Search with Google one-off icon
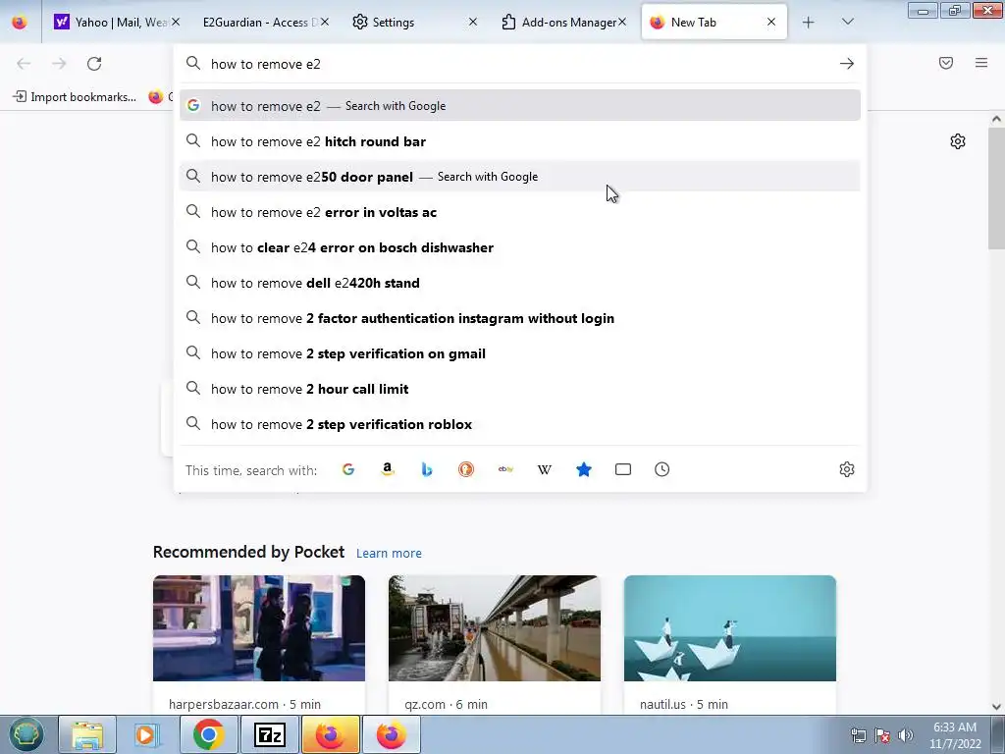 pyautogui.click(x=348, y=469)
